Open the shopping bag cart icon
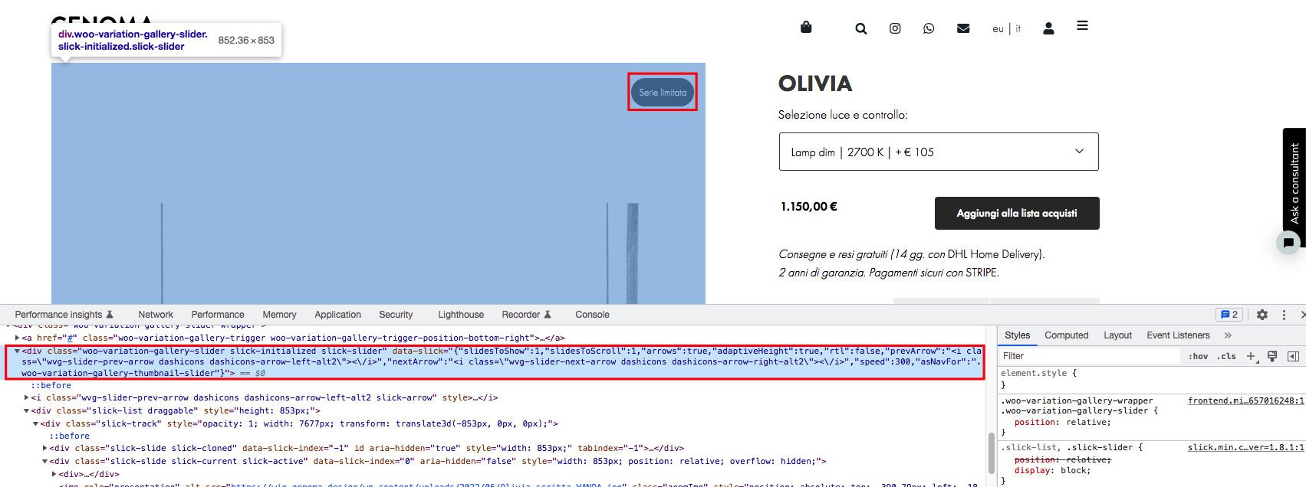The image size is (1306, 487). click(805, 27)
